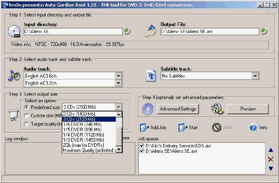The image size is (279, 183).
Task: Collapse the predefined size dropdown arrow
Action: (118, 107)
